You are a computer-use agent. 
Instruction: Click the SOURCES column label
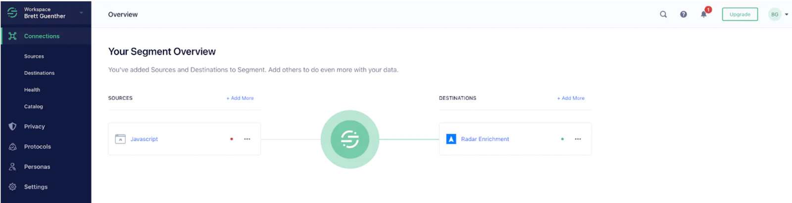(x=120, y=98)
